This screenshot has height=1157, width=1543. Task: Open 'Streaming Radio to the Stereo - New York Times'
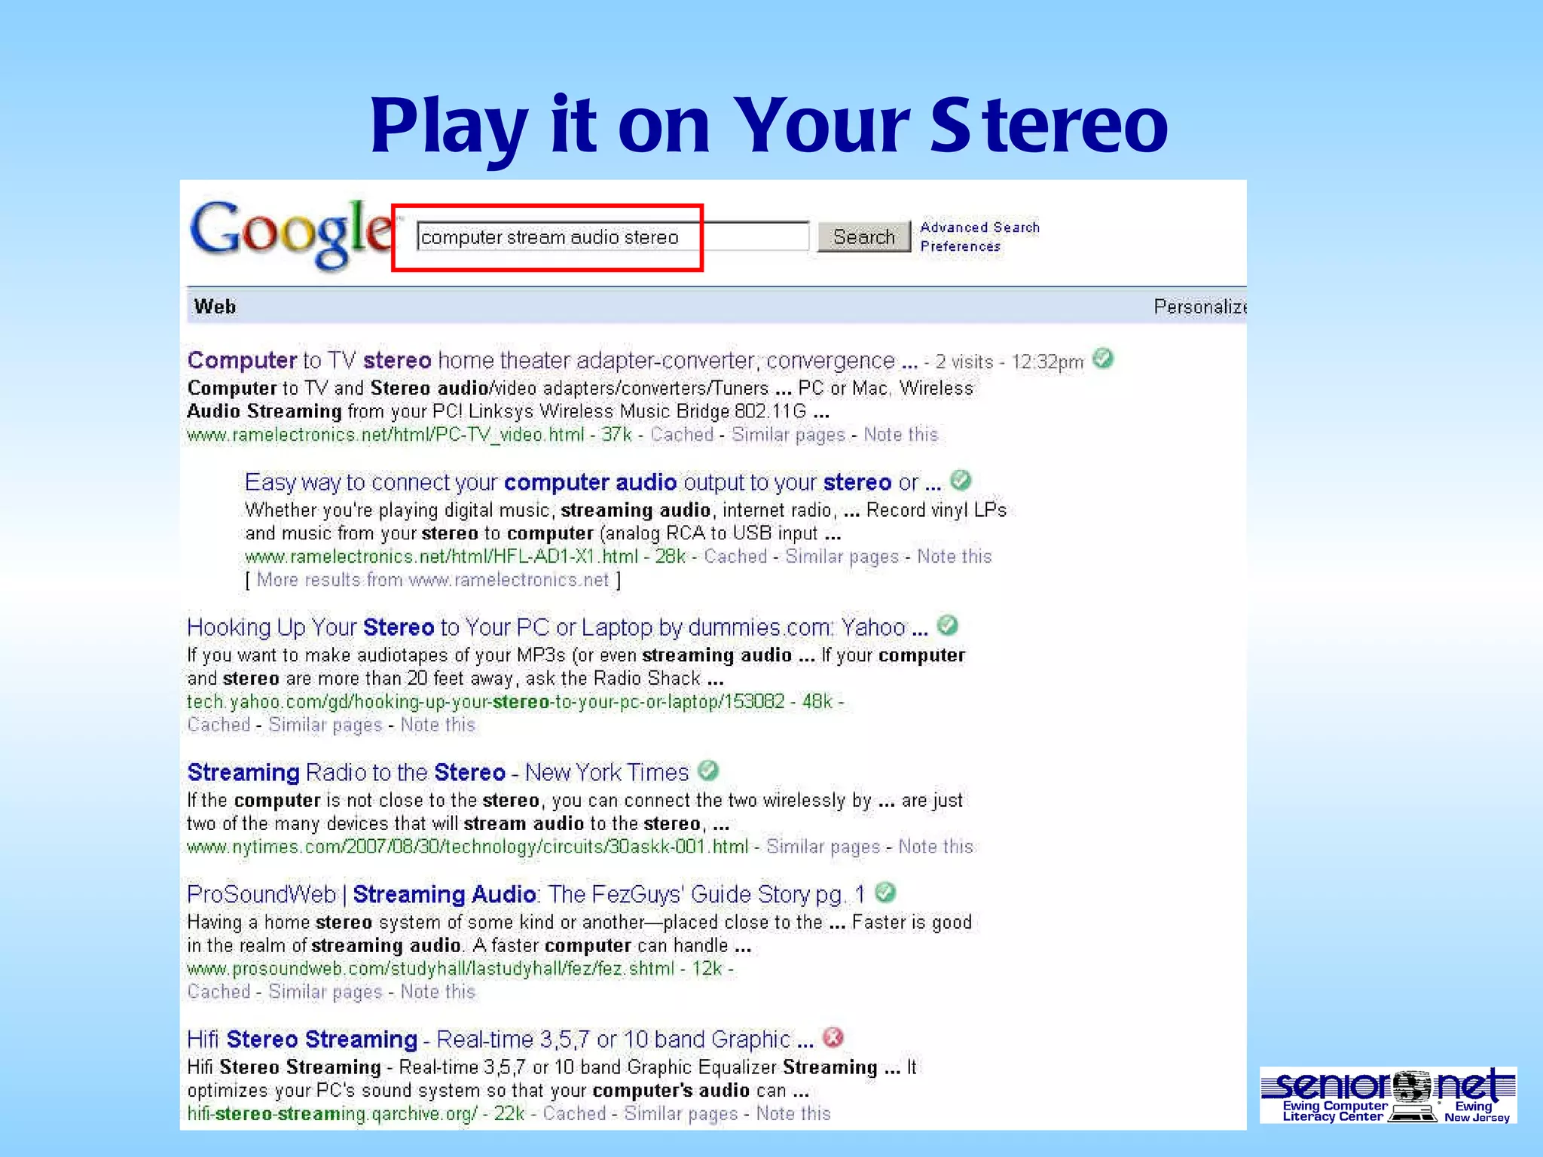point(438,773)
